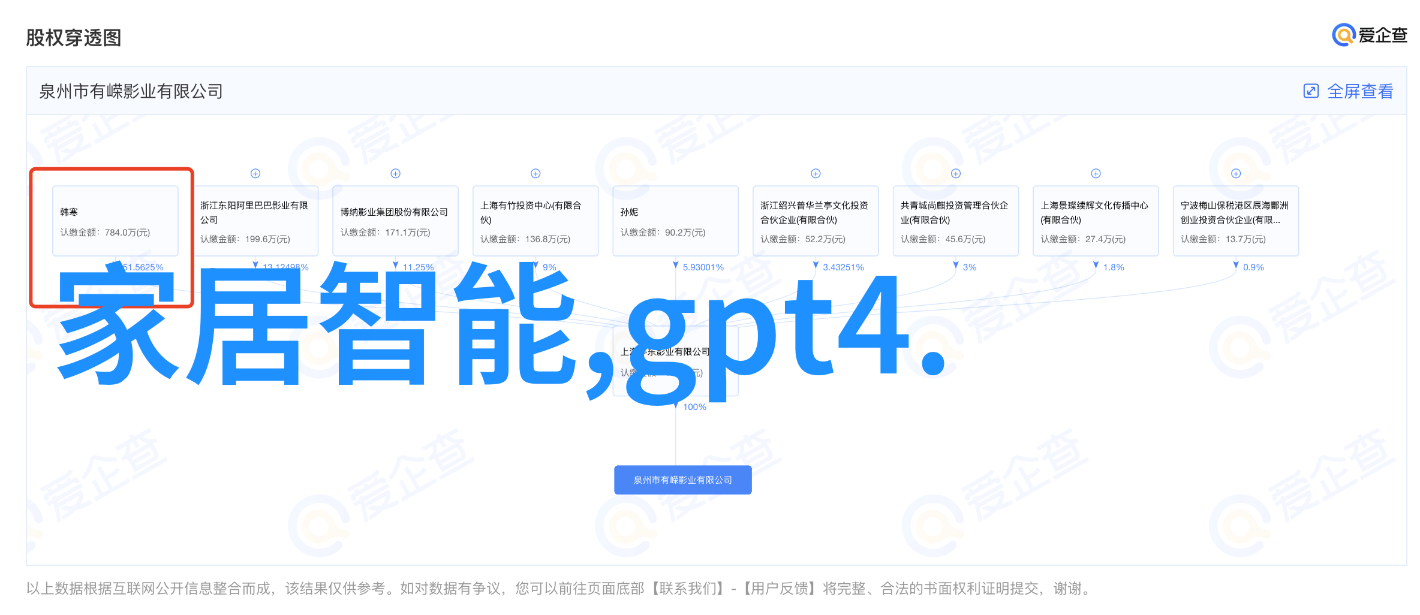
Task: Click the 5.93001% share percentage
Action: point(703,267)
